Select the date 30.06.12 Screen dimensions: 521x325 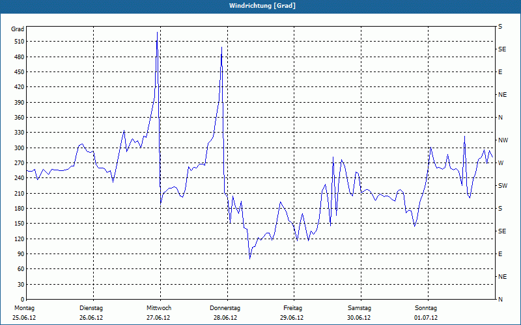359,318
